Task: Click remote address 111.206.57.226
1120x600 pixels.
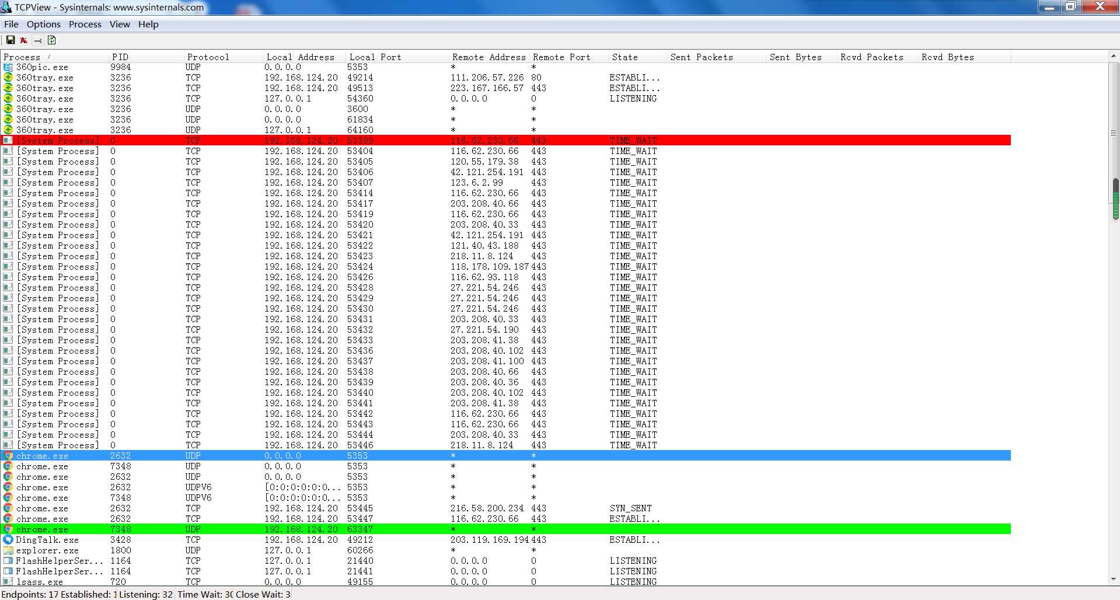Action: point(487,78)
